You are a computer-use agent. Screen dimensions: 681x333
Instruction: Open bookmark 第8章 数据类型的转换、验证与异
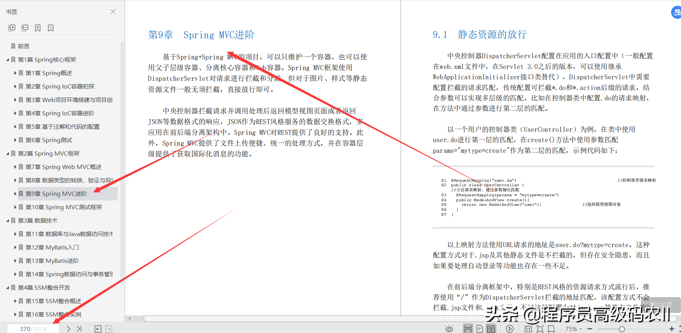69,180
